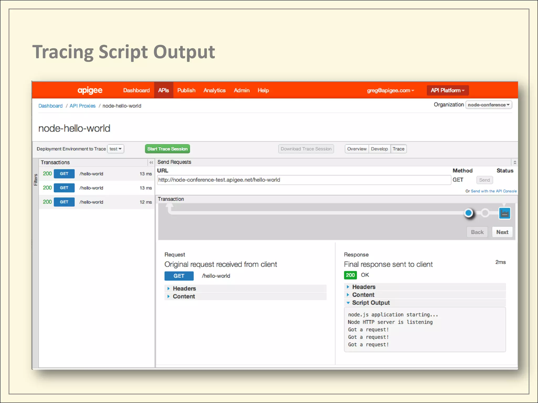Open the Publish menu
The width and height of the screenshot is (538, 403).
(x=186, y=91)
